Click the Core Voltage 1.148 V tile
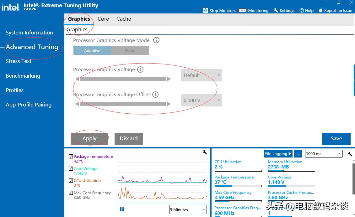355x217 pixels. 291,181
